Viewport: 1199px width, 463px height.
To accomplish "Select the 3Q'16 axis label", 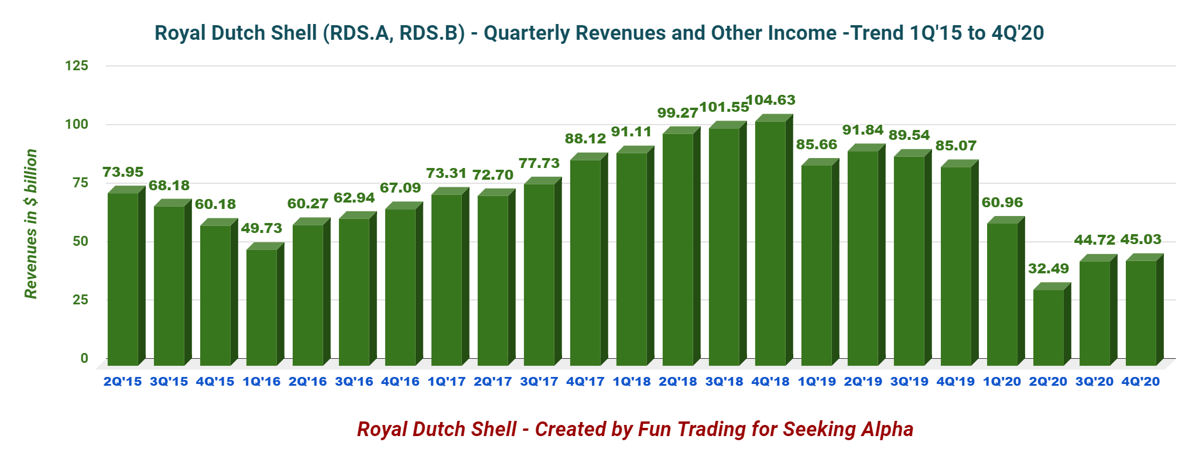I will 354,382.
